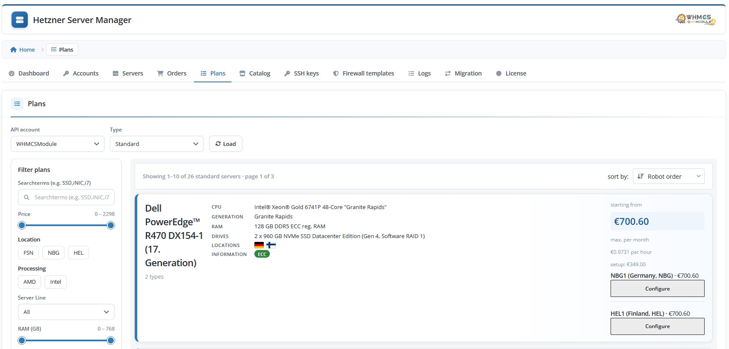Click the Dashboard gauge icon
Image resolution: width=729 pixels, height=349 pixels.
(12, 73)
